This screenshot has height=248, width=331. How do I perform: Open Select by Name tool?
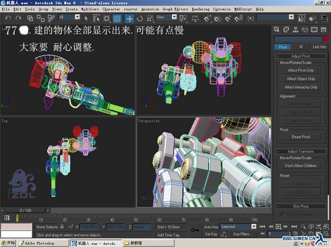coord(96,19)
